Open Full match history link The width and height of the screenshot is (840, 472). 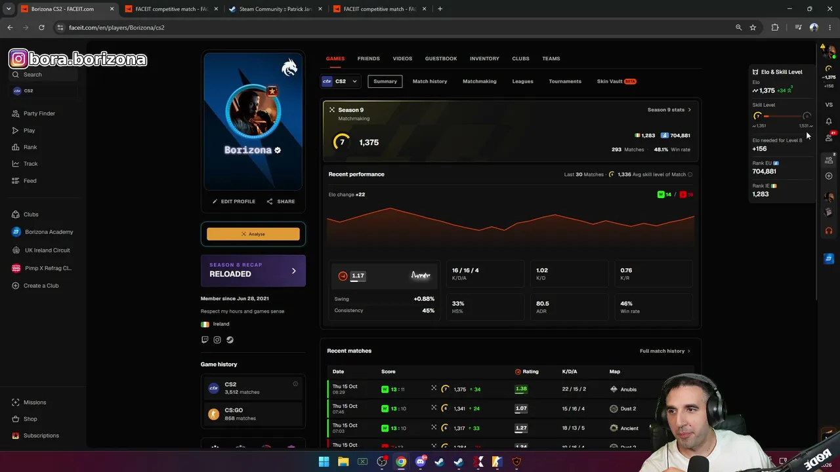tap(665, 351)
